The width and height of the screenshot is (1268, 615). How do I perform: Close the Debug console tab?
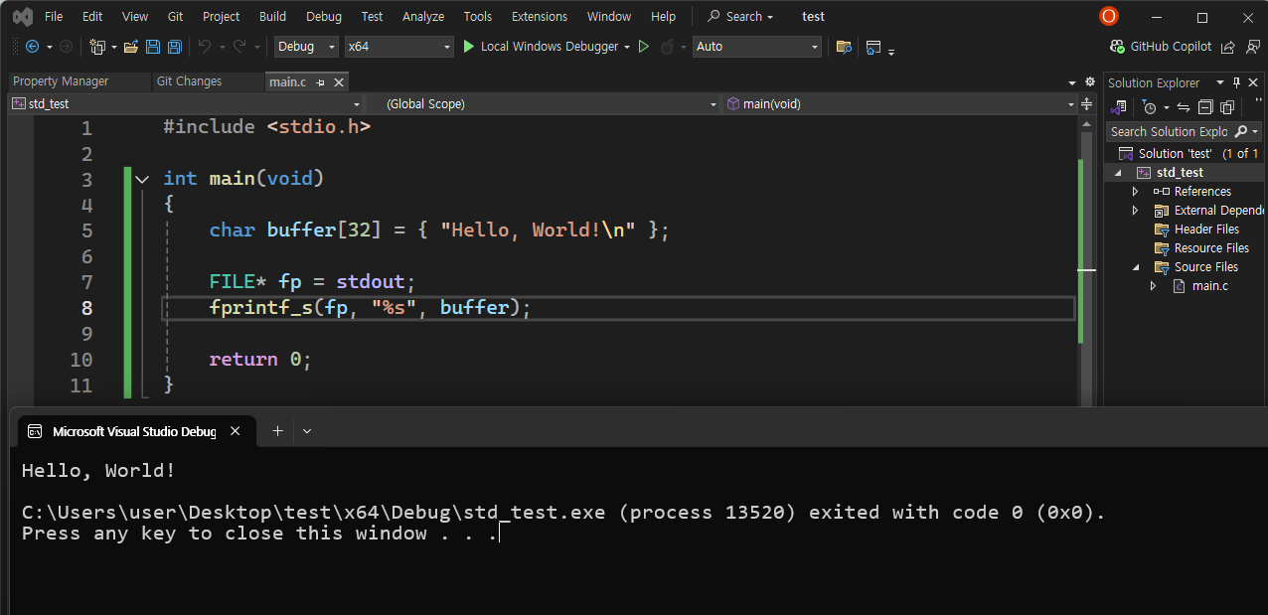pos(236,431)
